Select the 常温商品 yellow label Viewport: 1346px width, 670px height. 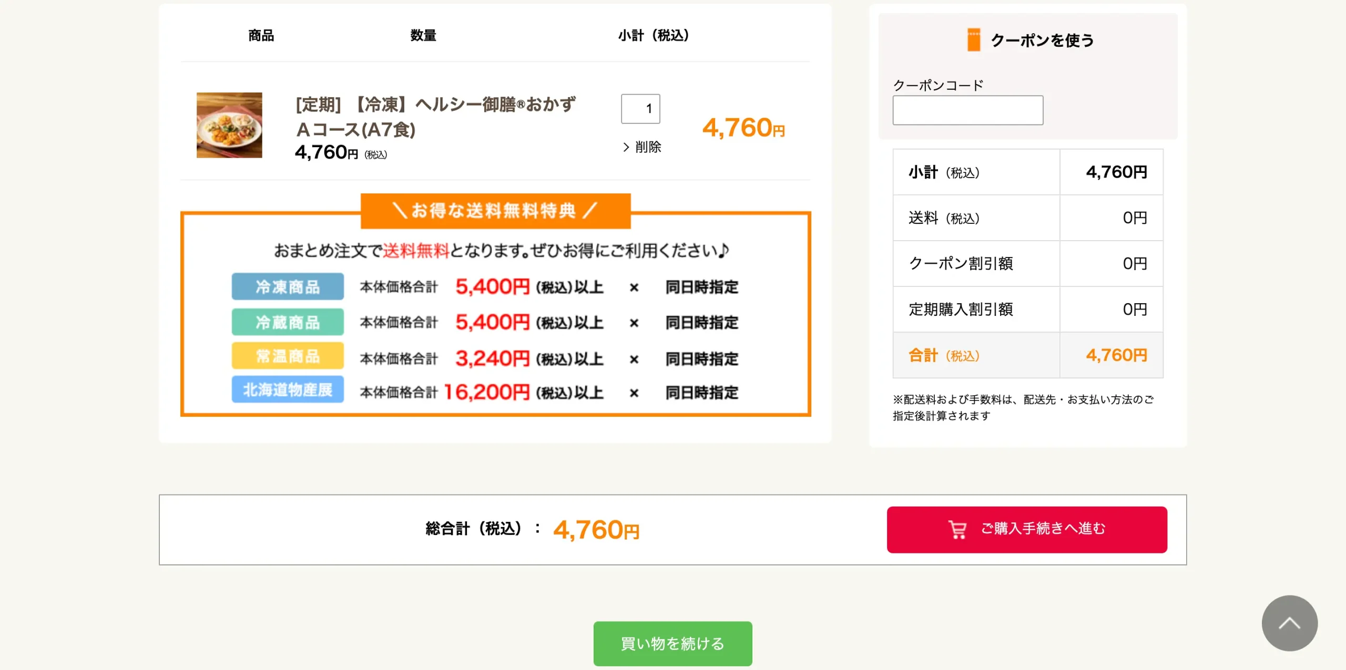click(288, 356)
